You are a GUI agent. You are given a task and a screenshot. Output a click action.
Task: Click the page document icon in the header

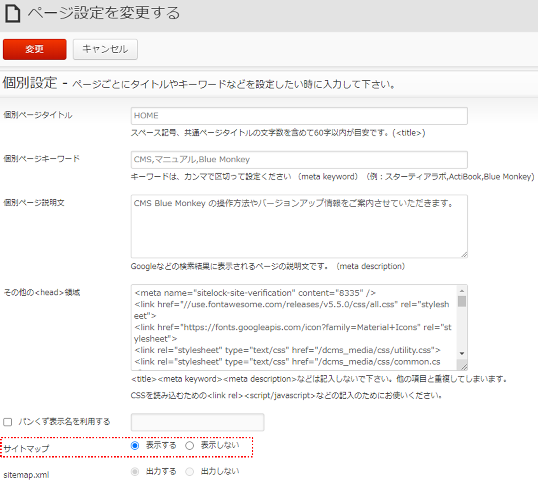pos(13,14)
